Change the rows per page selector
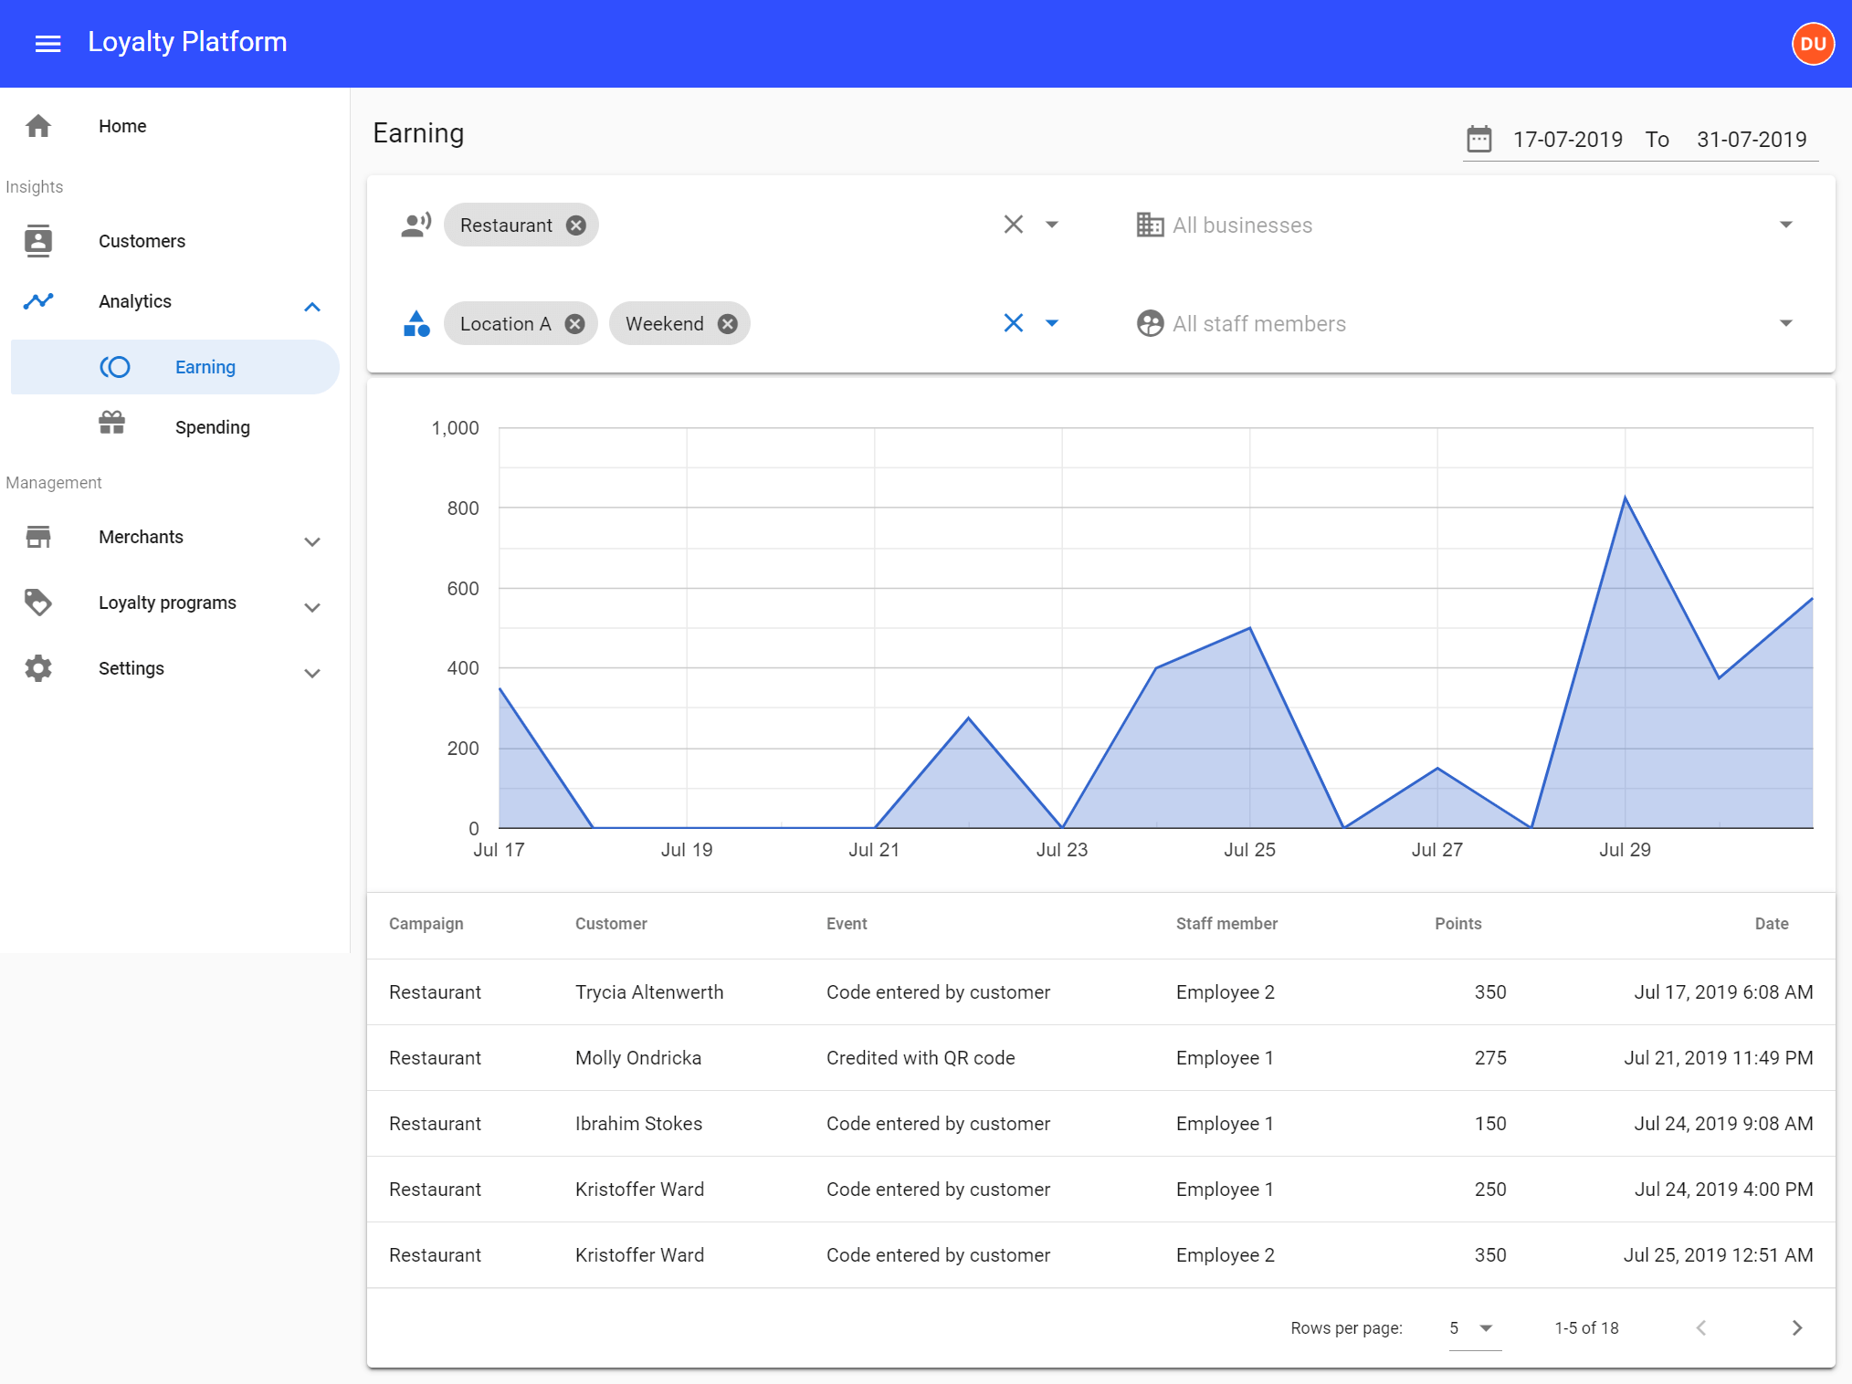 coord(1473,1328)
